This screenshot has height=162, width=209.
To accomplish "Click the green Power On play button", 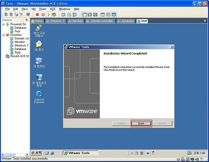I will pos(49,15).
